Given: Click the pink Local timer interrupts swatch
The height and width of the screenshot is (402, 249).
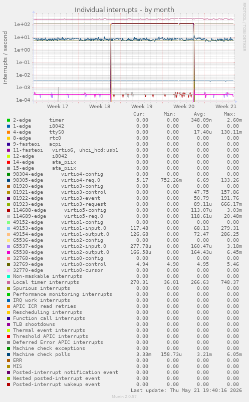Looking at the screenshot, I should [9, 282].
